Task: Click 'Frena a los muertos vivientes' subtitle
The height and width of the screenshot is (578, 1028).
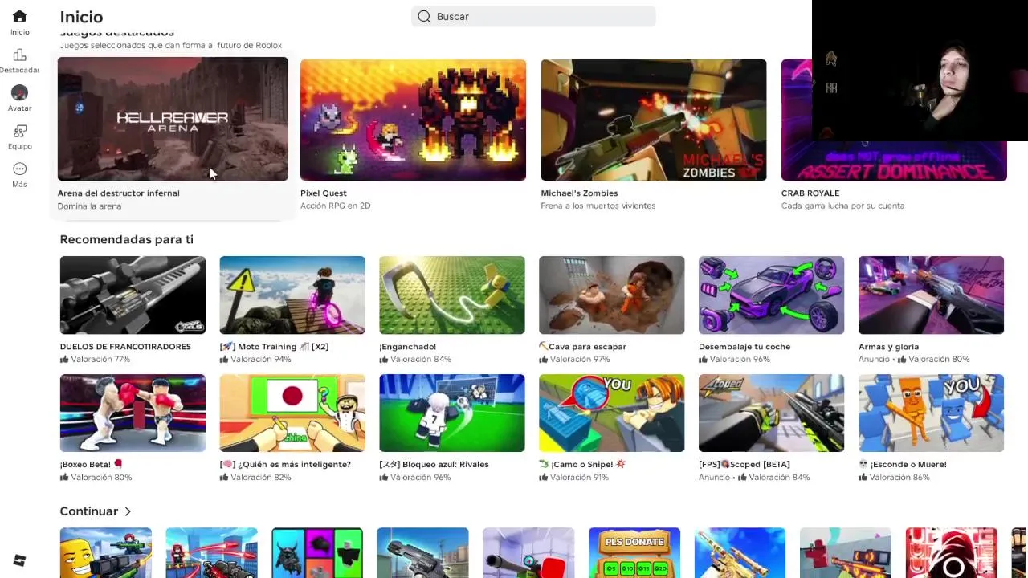Action: click(598, 206)
